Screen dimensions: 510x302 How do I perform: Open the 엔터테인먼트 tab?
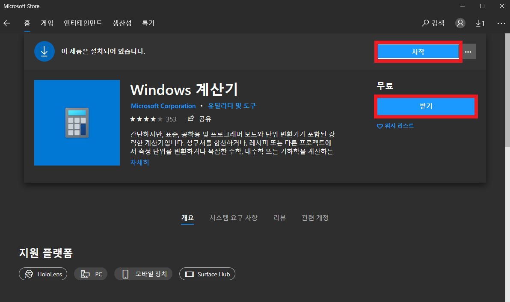point(83,23)
